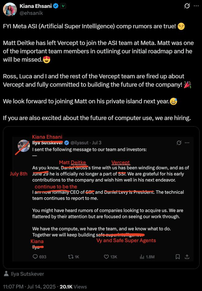Toggle the bookmark icon in quoted tweet
This screenshot has height=291, width=202.
click(177, 257)
